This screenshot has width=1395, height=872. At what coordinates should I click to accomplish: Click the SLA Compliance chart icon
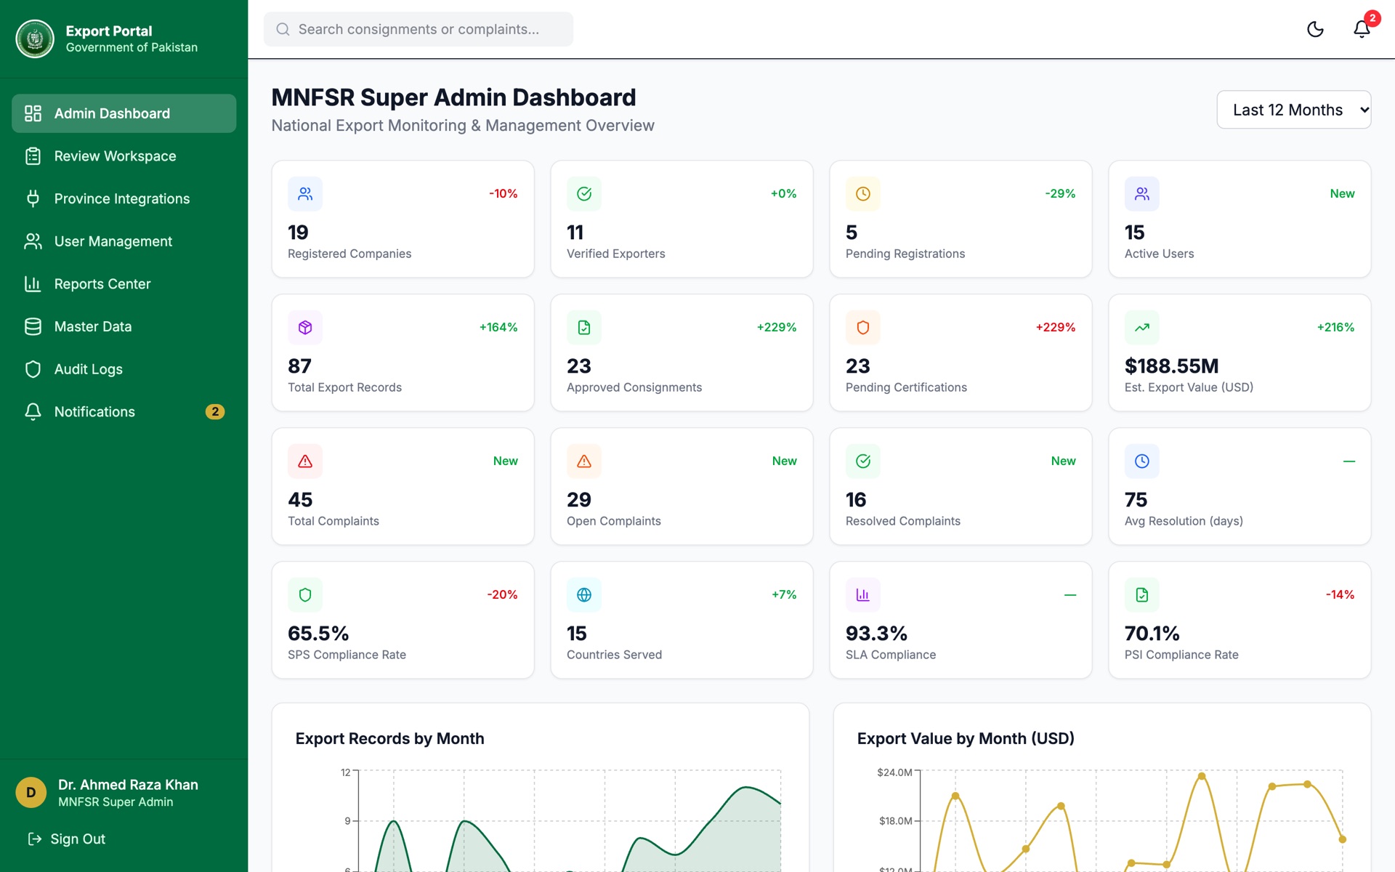pyautogui.click(x=863, y=595)
